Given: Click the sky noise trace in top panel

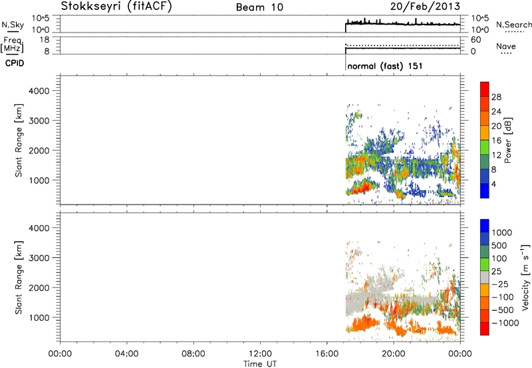Looking at the screenshot, I should (x=403, y=23).
